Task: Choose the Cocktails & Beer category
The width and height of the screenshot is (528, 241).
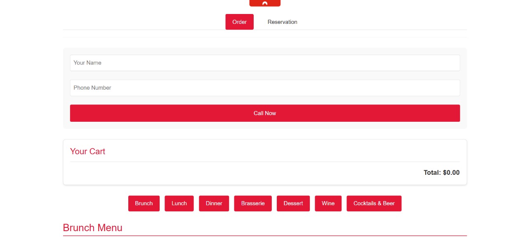Action: click(374, 204)
